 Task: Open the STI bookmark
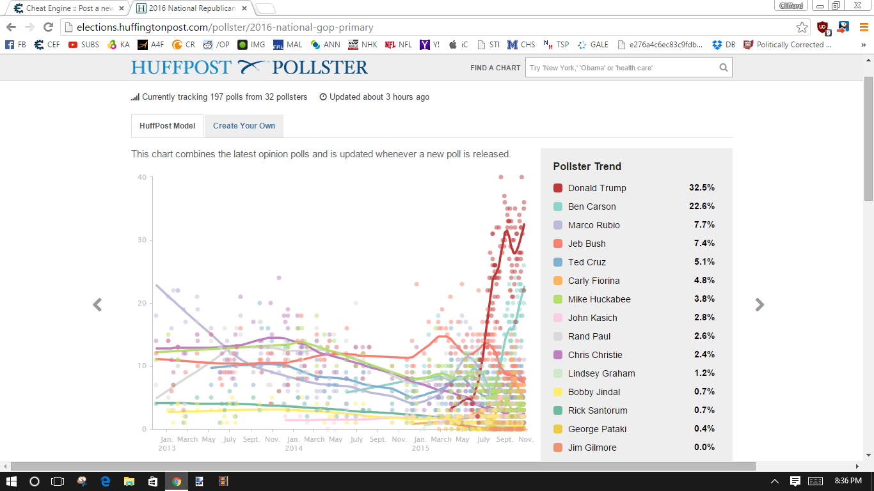[x=489, y=45]
